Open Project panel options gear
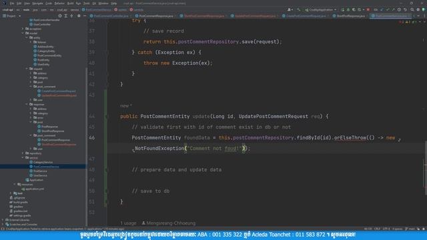 (79, 16)
